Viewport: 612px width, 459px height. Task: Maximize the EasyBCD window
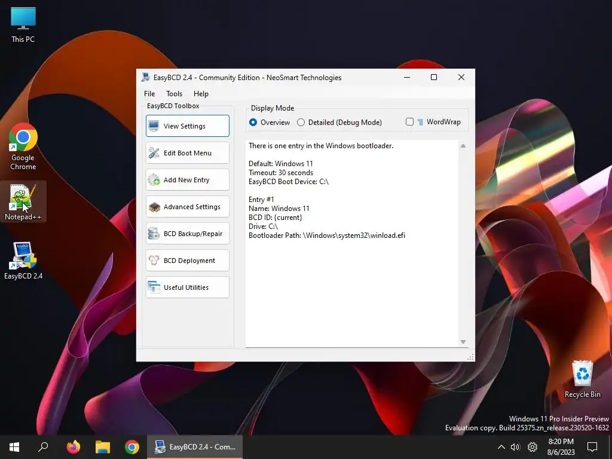point(434,77)
